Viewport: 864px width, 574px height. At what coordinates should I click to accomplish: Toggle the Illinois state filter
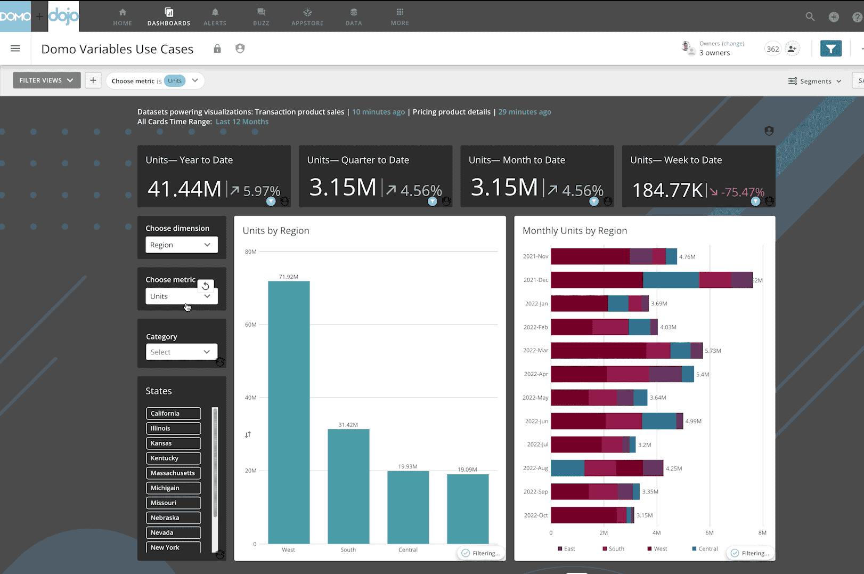[174, 429]
